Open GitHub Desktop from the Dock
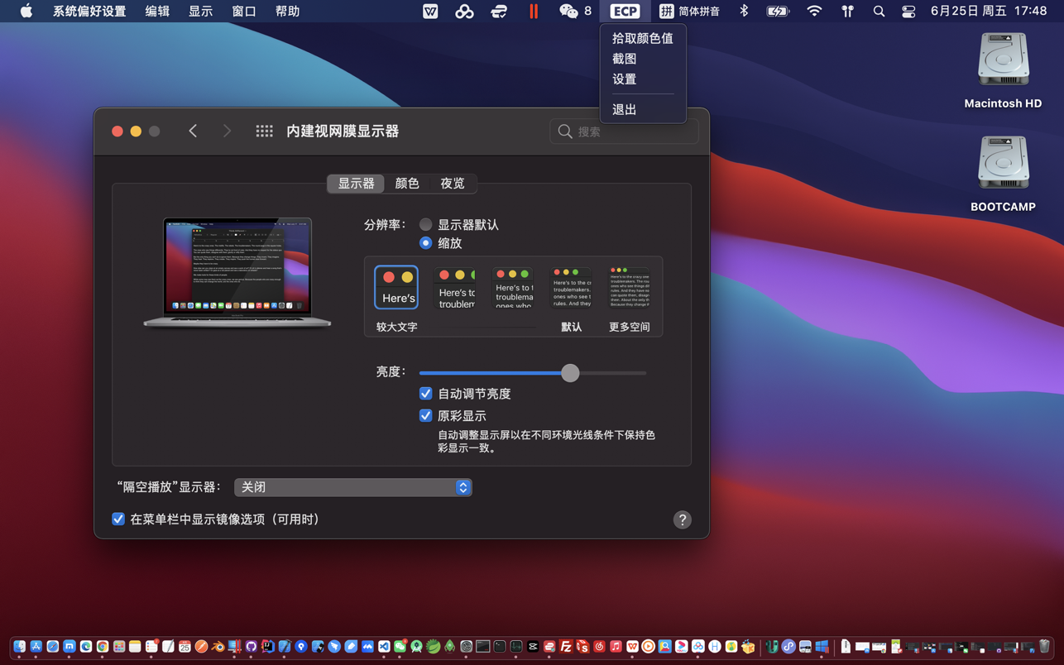 coord(251,647)
